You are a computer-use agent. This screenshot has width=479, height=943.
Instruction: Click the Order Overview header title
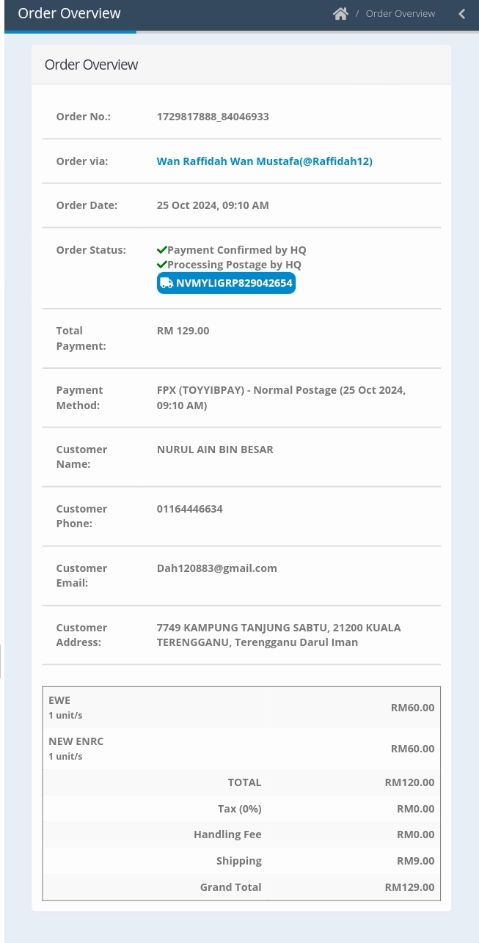69,13
